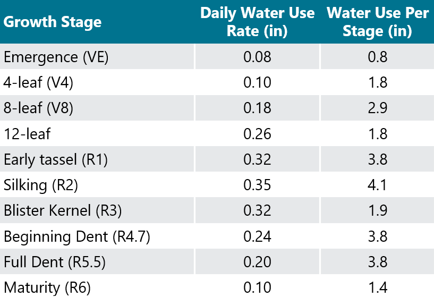Select the 4.1 water use per stage value
Image resolution: width=434 pixels, height=297 pixels.
[377, 184]
